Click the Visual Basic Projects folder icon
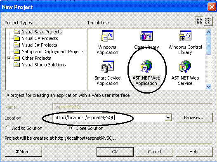Image resolution: width=217 pixels, height=162 pixels. [x=17, y=32]
